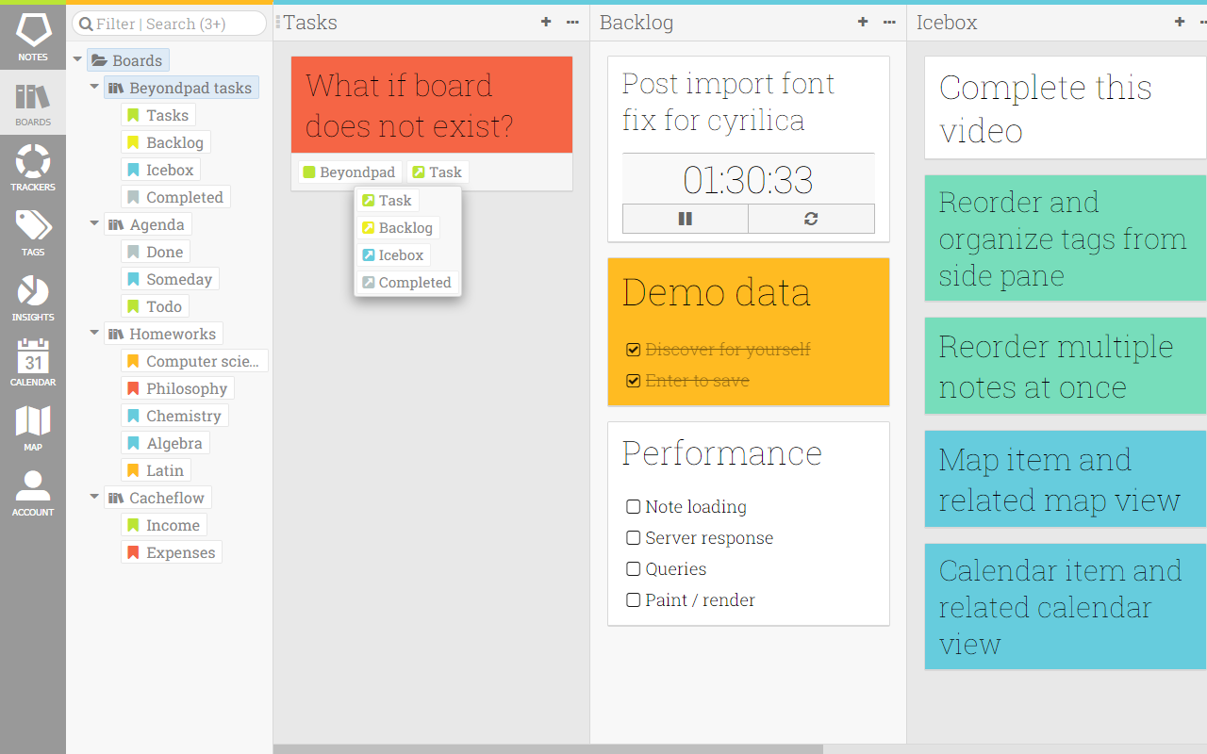Screen dimensions: 1207x754
Task: Open the Notes view in sidebar
Action: point(33,36)
